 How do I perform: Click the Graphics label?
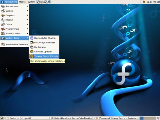10,15
